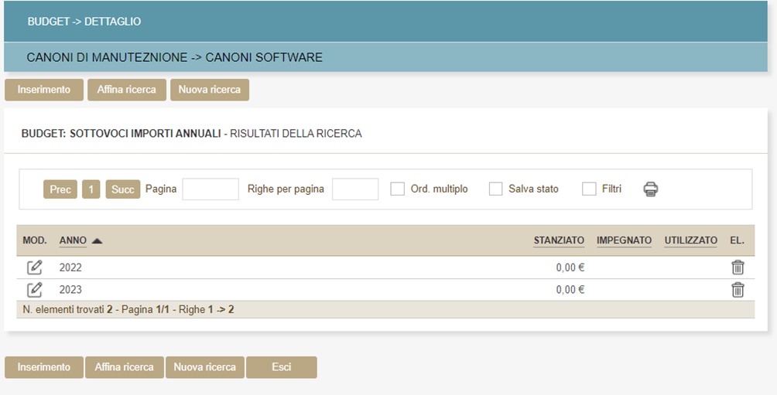Delete the 2022 row with trash icon
The height and width of the screenshot is (395, 777).
pos(738,267)
